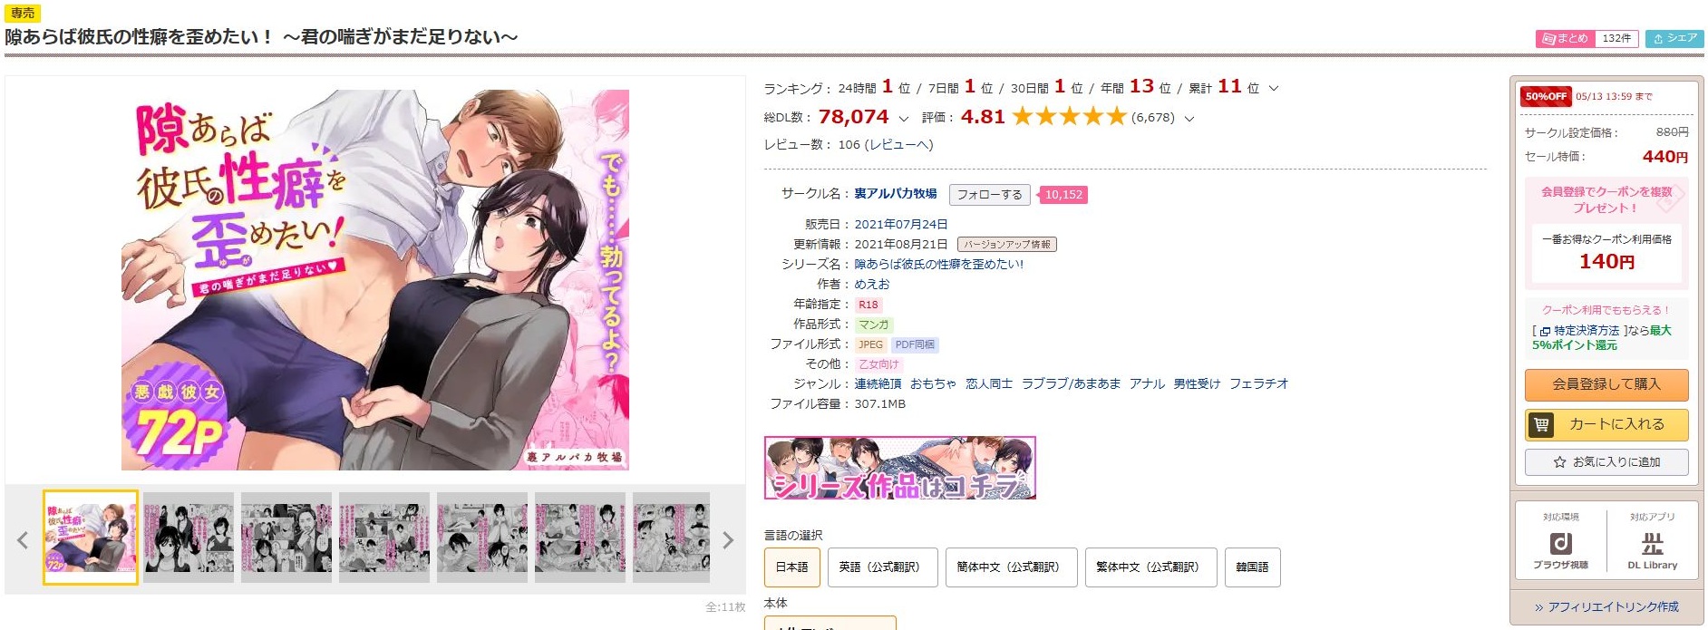Click the シリーズ作品はコチラ series banner
The width and height of the screenshot is (1708, 630).
pos(899,468)
